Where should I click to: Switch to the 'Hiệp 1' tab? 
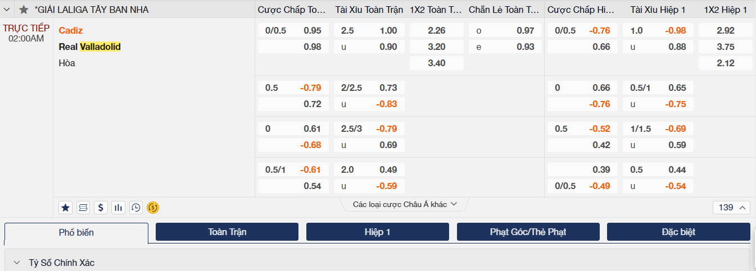[x=378, y=232]
